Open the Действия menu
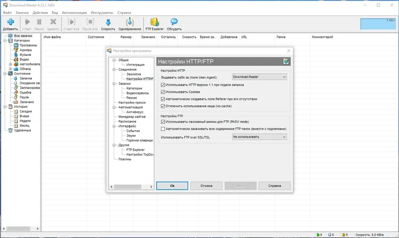399x238 pixels. [x=40, y=12]
